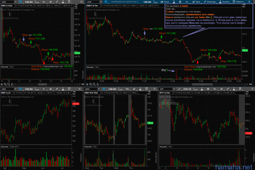Open symbol dropdown in UNH 1m chart
Screen dimensions: 255x170
click(101, 2)
